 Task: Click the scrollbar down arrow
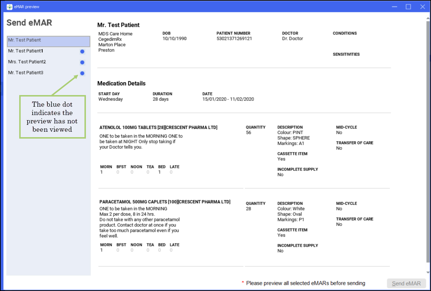point(428,272)
